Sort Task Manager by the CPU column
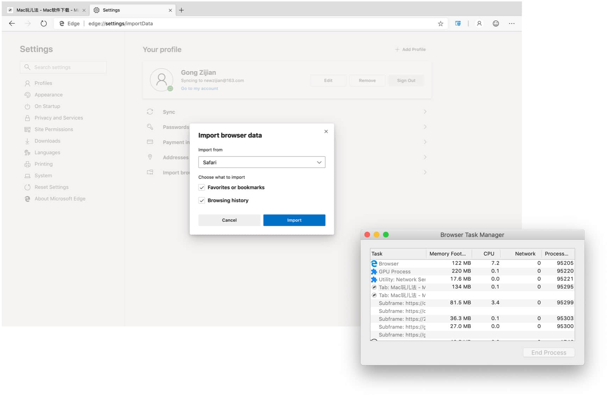612x401 pixels. (x=486, y=254)
